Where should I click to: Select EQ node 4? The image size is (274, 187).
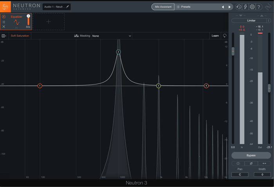point(206,86)
